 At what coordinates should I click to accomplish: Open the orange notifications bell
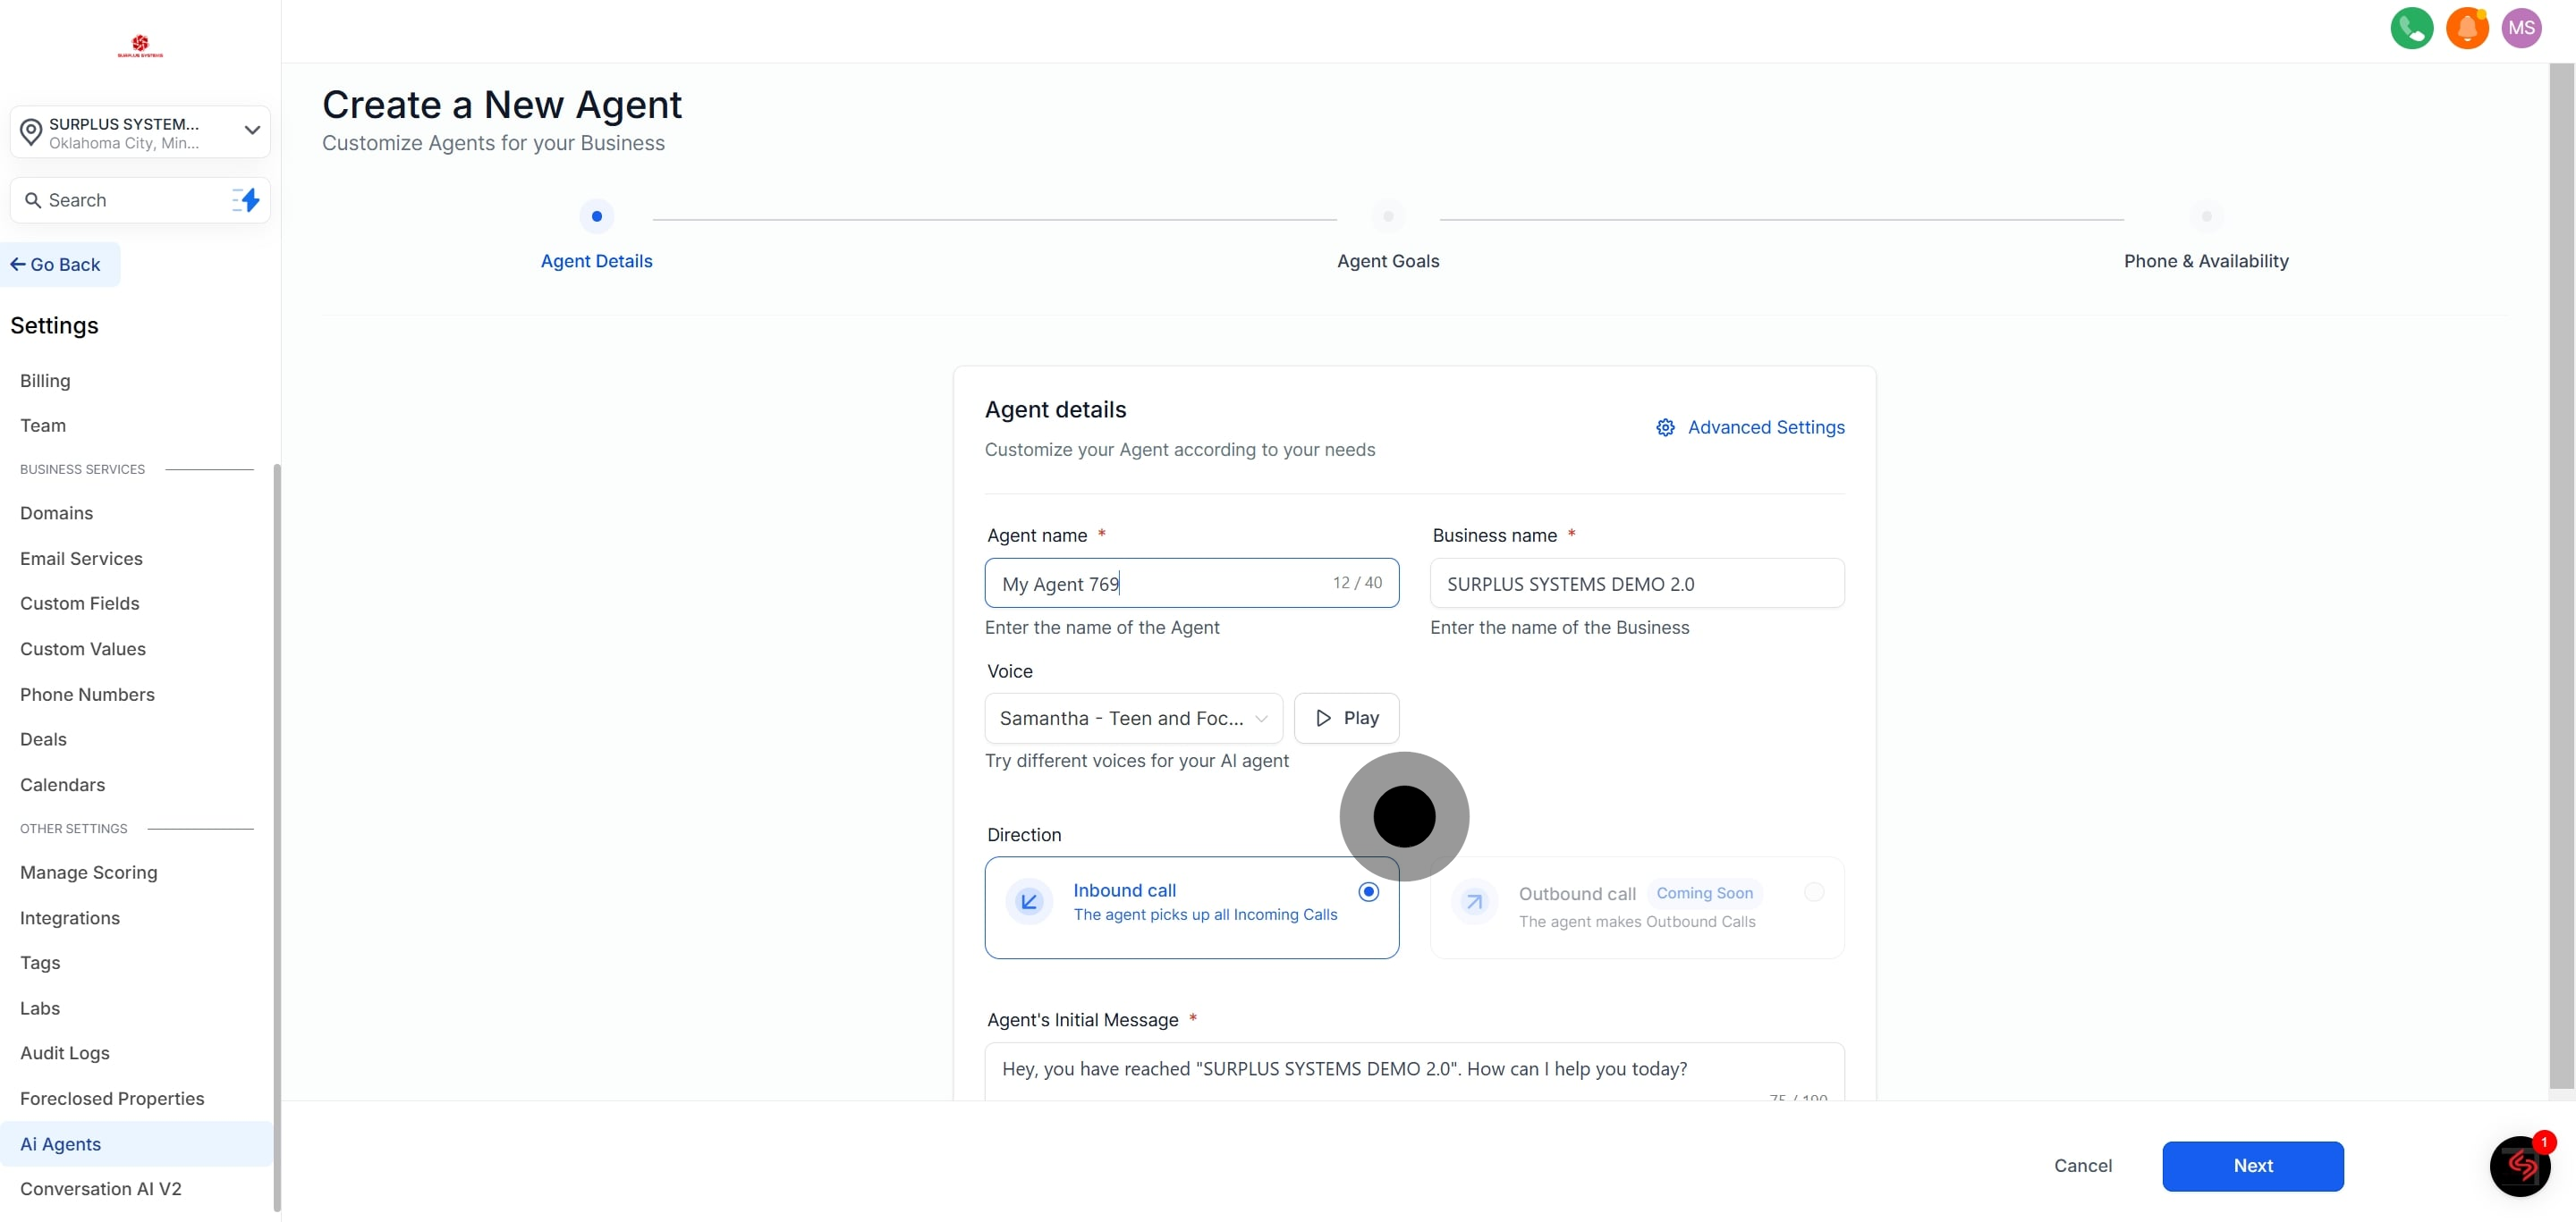[x=2466, y=28]
